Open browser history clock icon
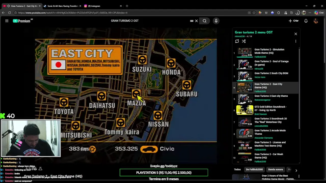326x183 pixels. (292, 13)
